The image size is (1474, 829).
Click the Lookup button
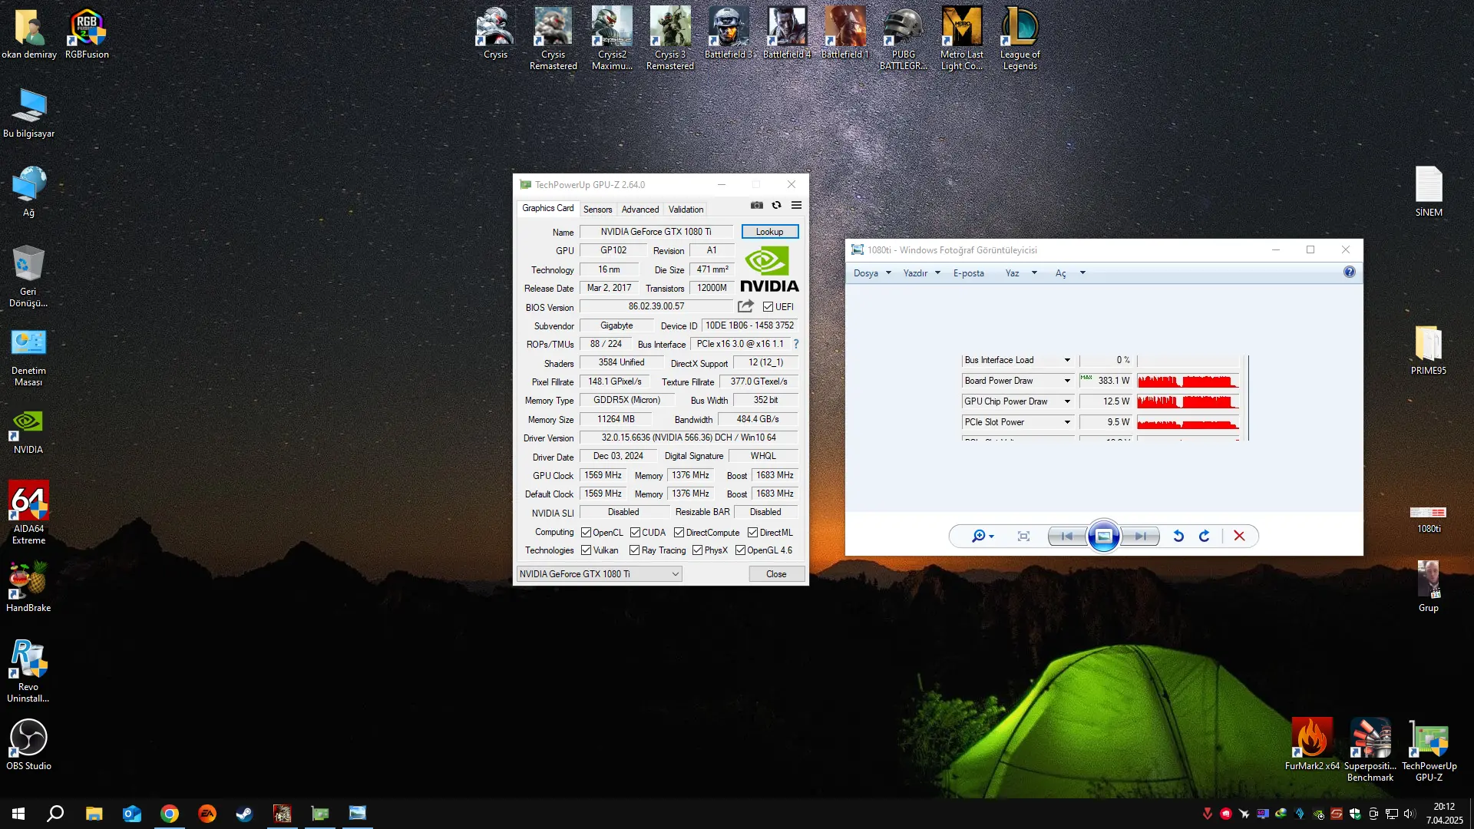[770, 232]
